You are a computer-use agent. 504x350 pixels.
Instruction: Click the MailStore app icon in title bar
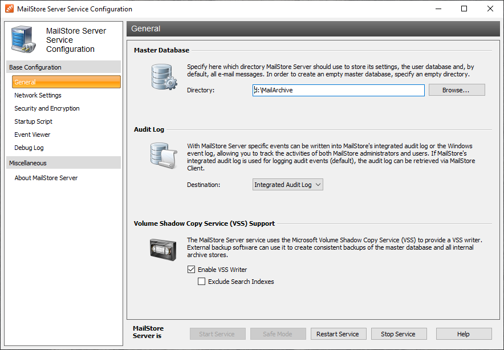pos(9,9)
